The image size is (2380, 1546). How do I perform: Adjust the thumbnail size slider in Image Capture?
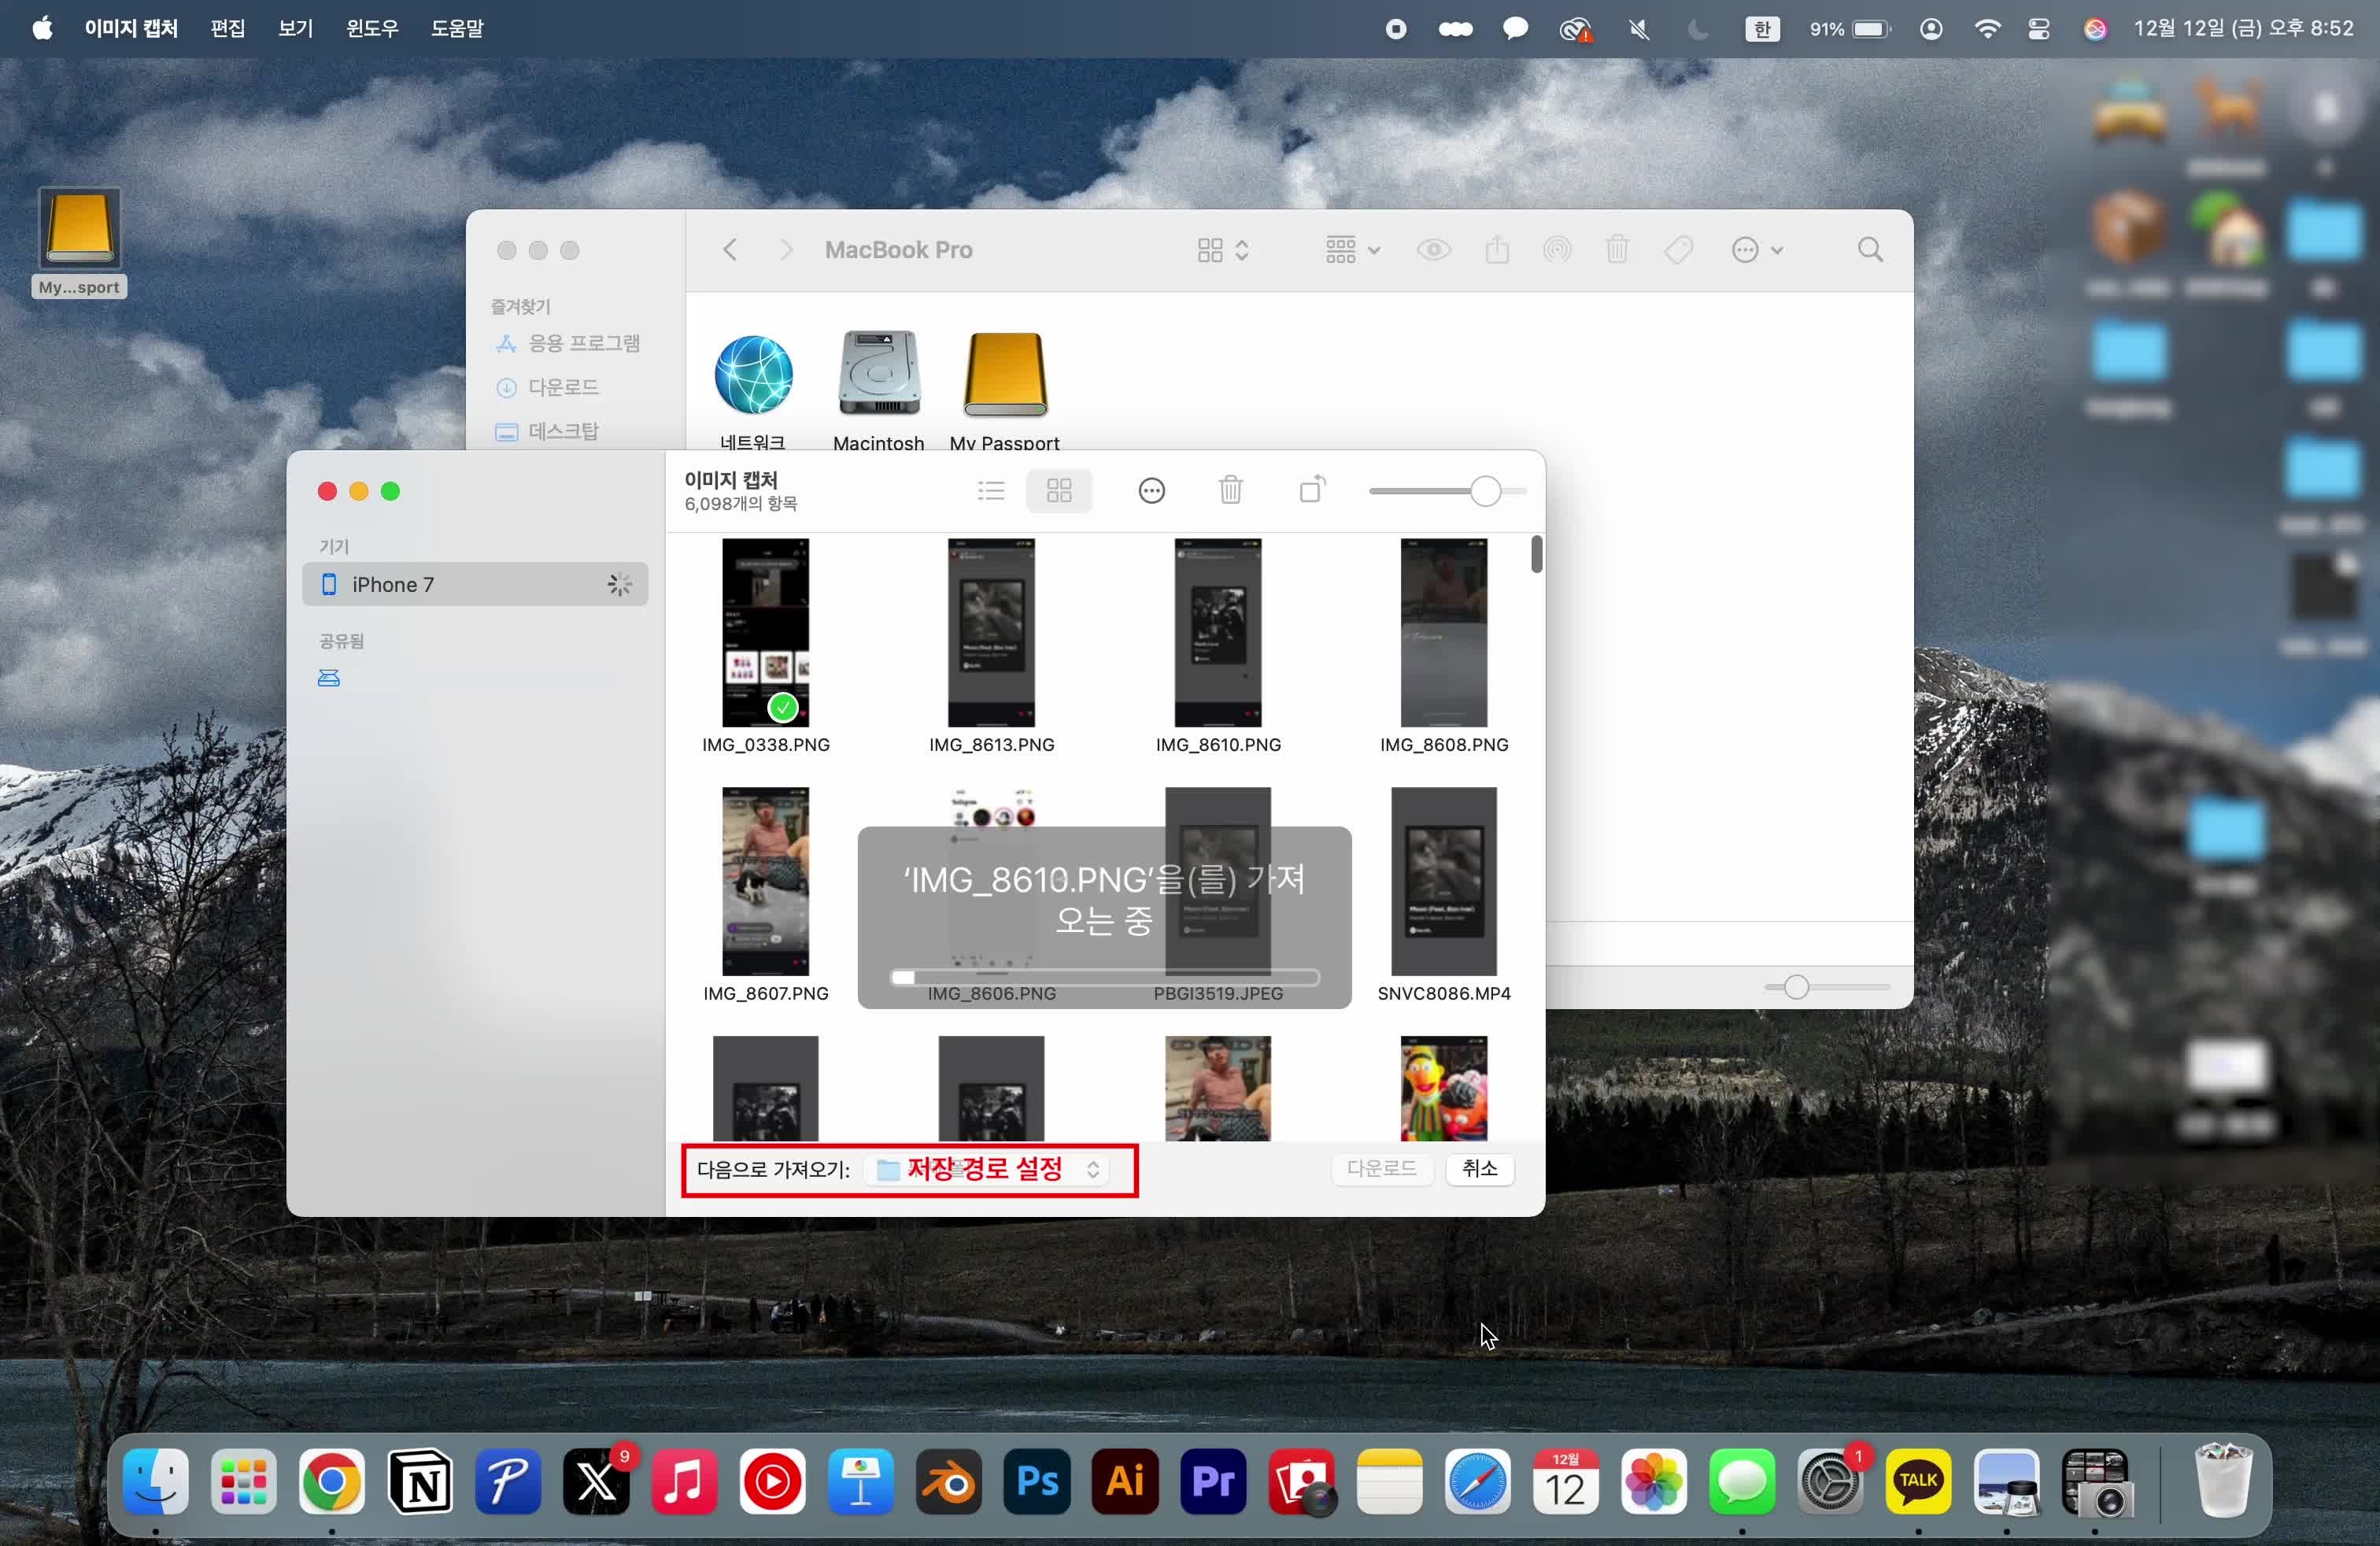(1486, 491)
